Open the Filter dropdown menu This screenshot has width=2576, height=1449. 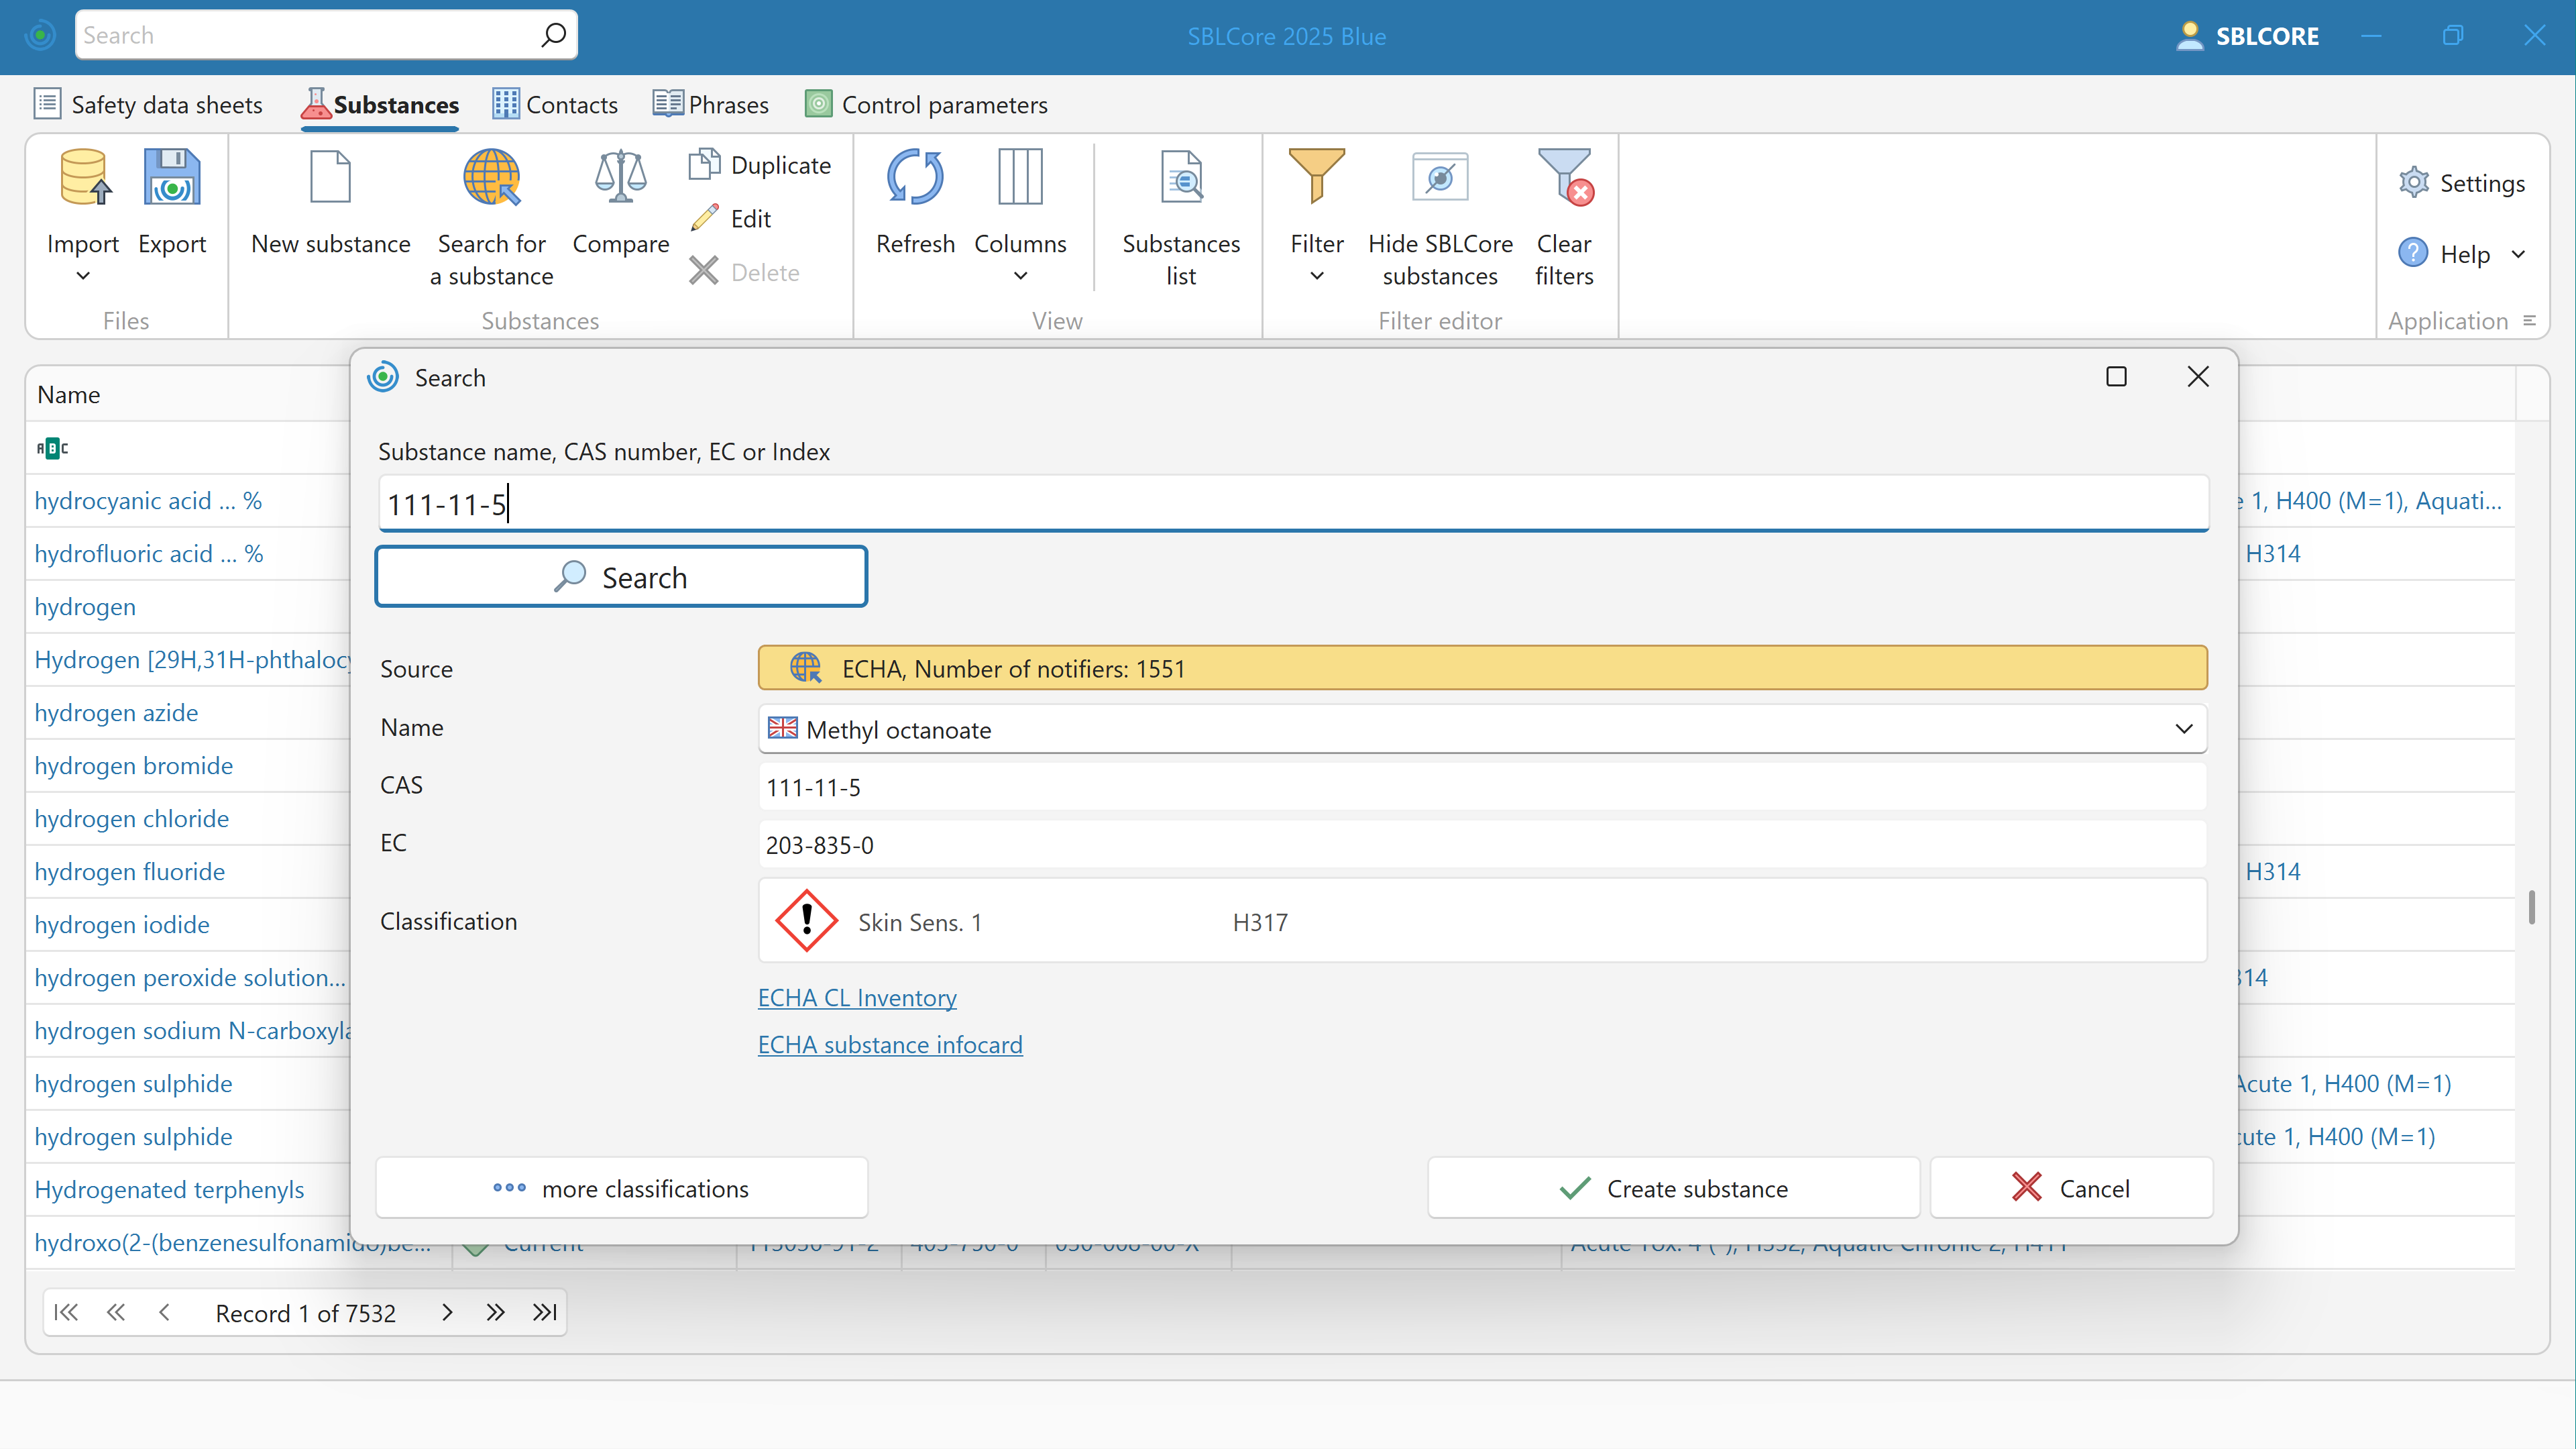click(x=1316, y=276)
